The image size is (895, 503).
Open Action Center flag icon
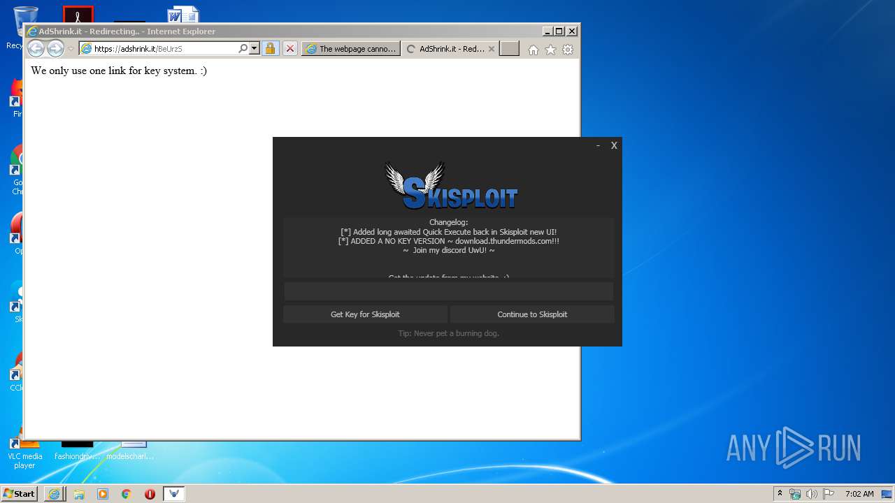tap(828, 494)
